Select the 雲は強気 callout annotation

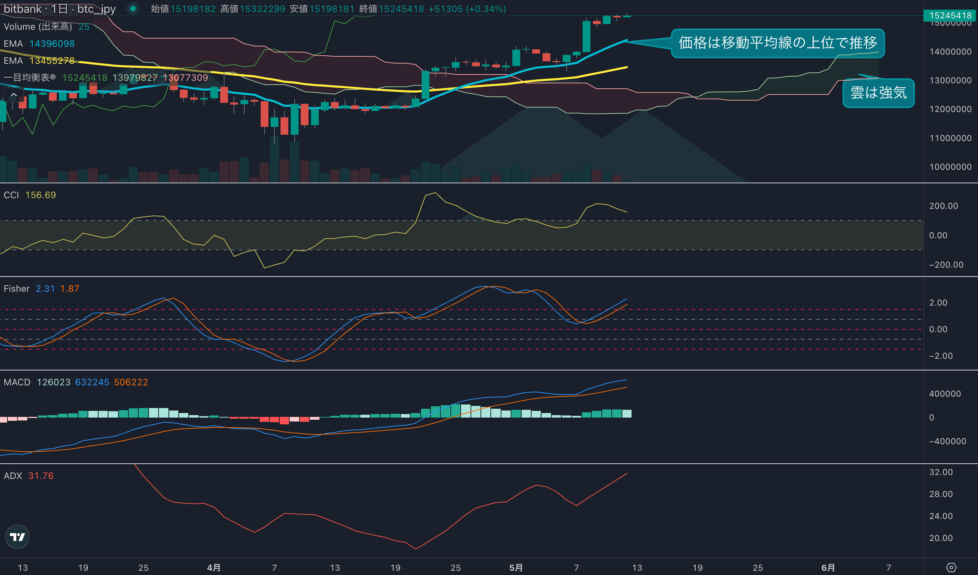(878, 93)
